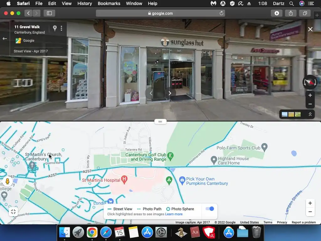
Task: Toggle the Street View layer switch off
Action: 210,209
